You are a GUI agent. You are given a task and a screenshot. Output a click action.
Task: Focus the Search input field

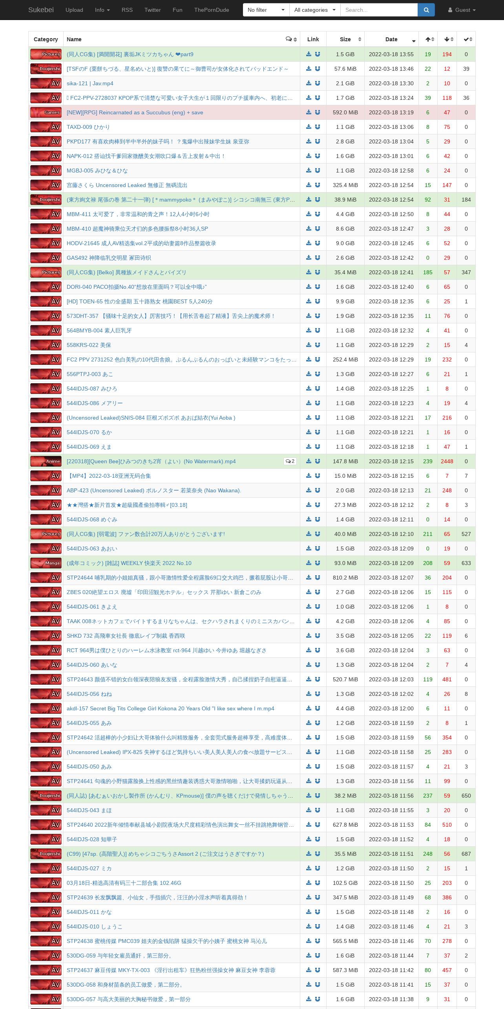[379, 10]
